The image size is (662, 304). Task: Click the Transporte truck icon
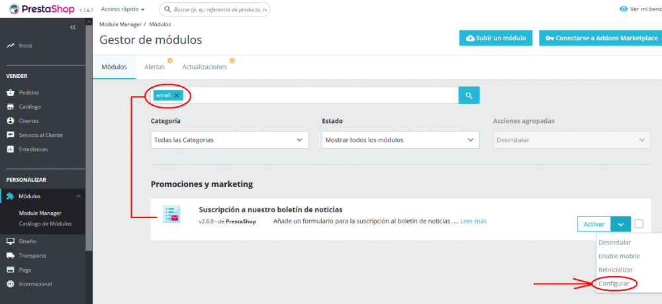pos(11,256)
